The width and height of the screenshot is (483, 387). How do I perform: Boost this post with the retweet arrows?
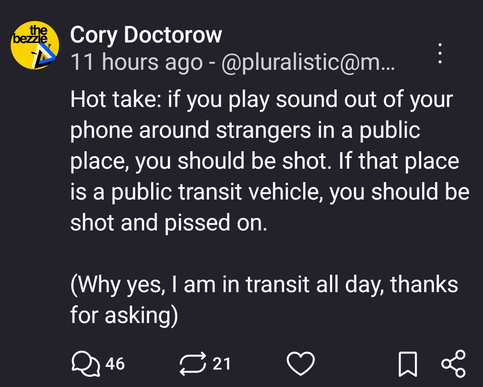pos(193,363)
